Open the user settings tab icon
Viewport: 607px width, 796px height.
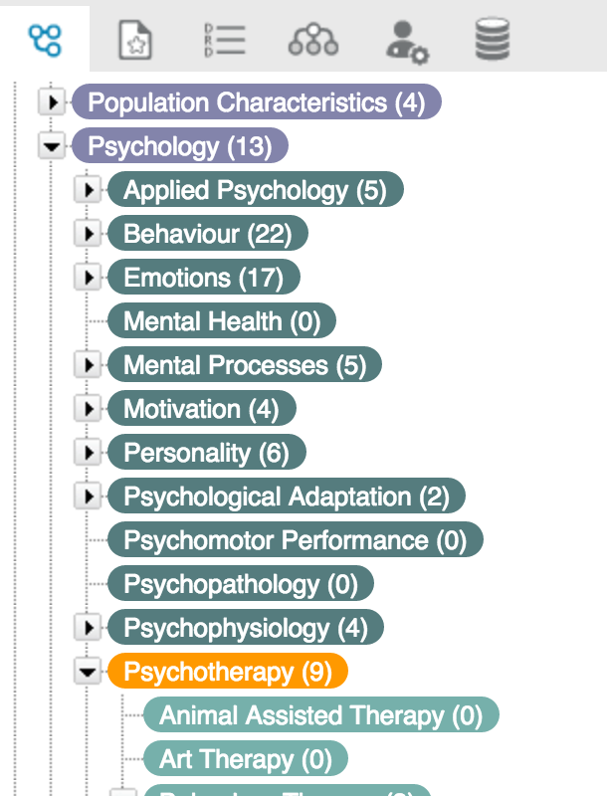click(407, 42)
